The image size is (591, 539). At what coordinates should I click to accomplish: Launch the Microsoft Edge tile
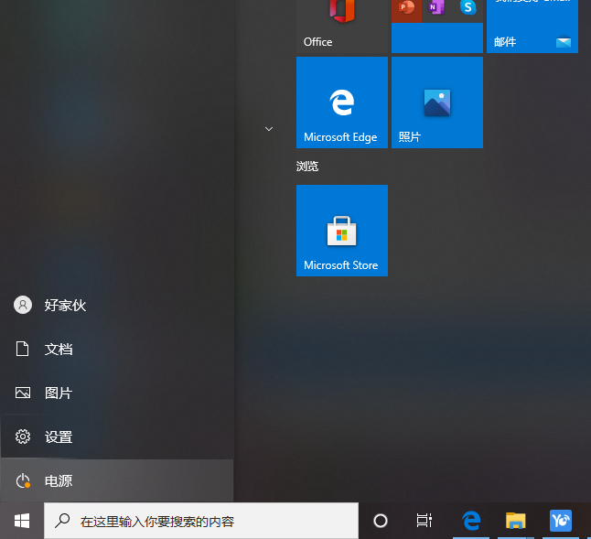click(x=341, y=102)
